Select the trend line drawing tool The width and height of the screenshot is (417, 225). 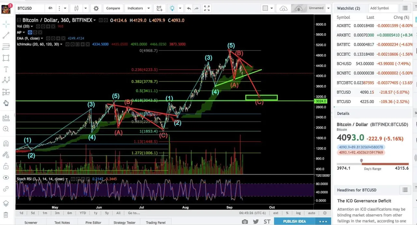[x=6, y=36]
